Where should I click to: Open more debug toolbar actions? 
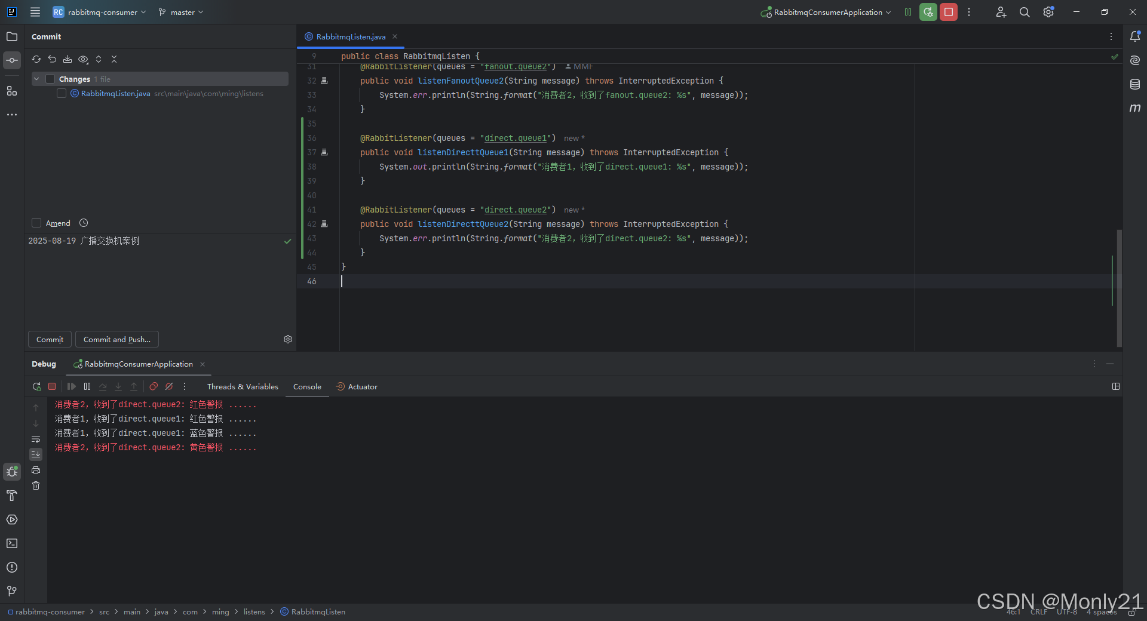(x=185, y=386)
